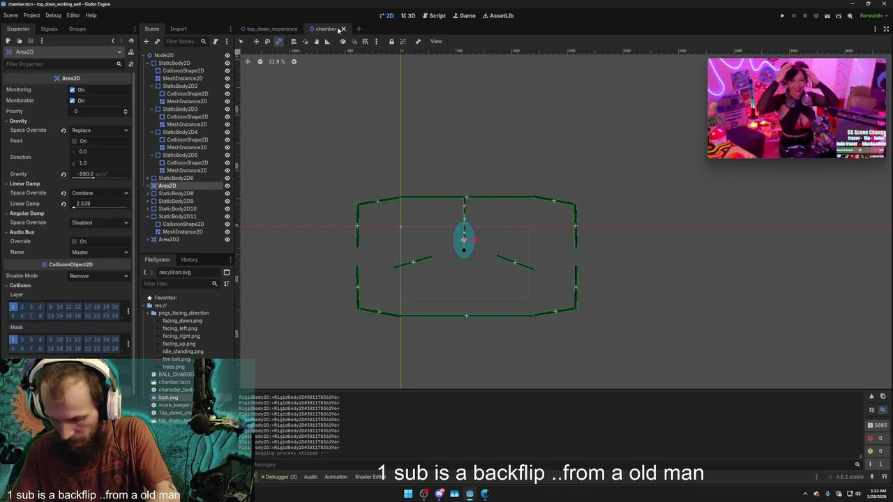Select the Ruler mode tool

327,42
